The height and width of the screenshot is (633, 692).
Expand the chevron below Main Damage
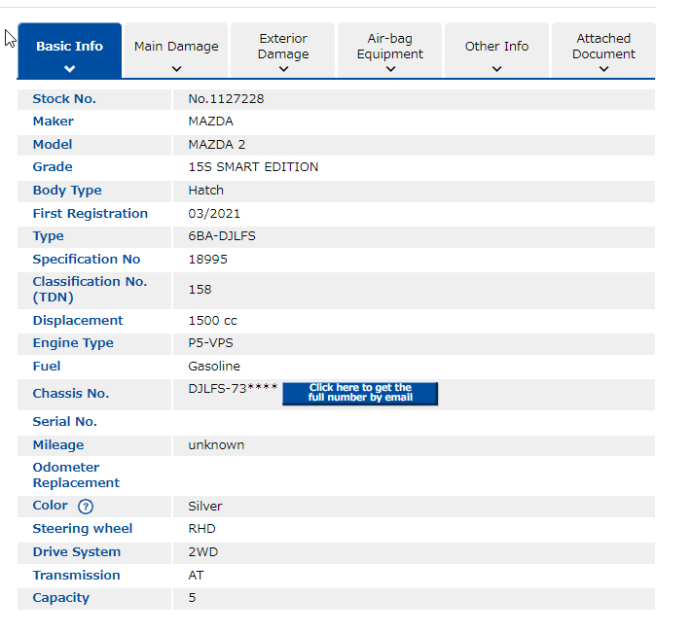coord(176,69)
